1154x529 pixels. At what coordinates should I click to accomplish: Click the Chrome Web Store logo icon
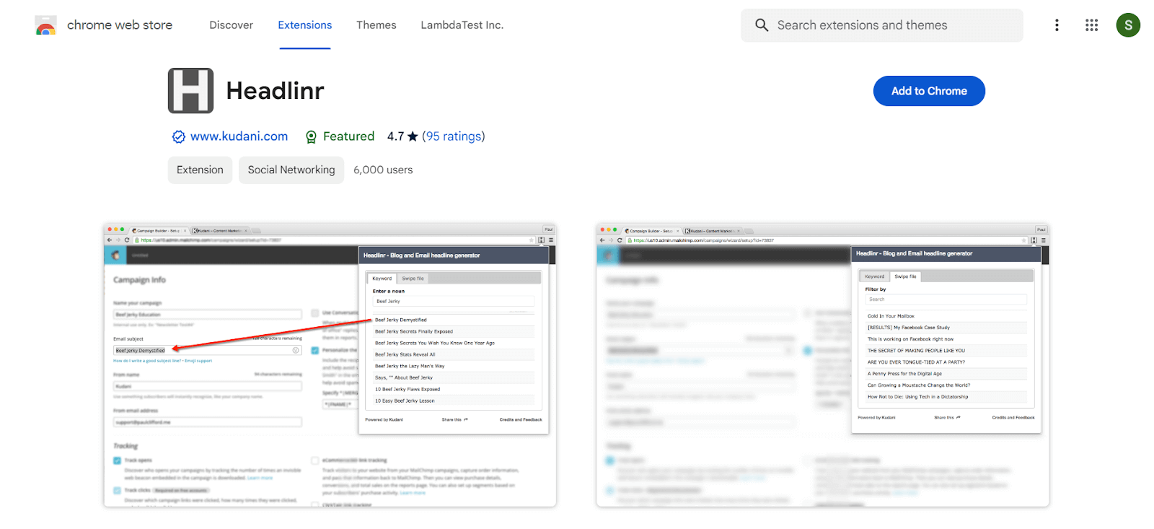[x=45, y=25]
